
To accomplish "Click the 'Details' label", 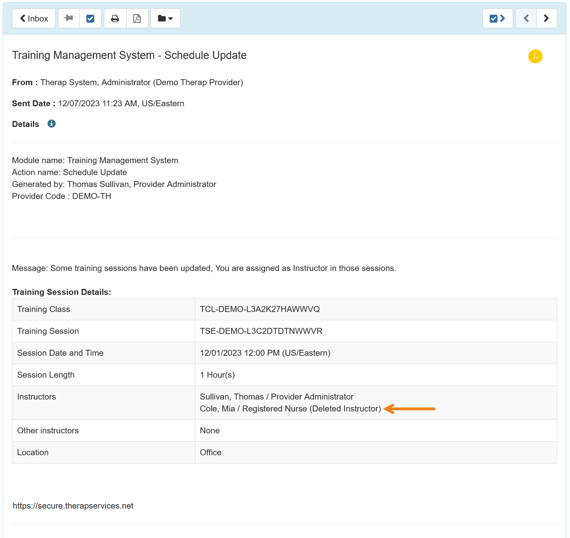I will (x=25, y=124).
